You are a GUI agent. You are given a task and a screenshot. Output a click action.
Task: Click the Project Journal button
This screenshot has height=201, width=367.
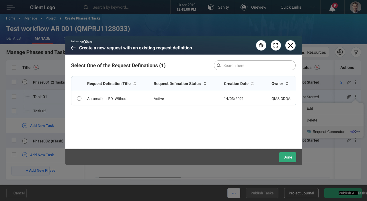pos(301,193)
